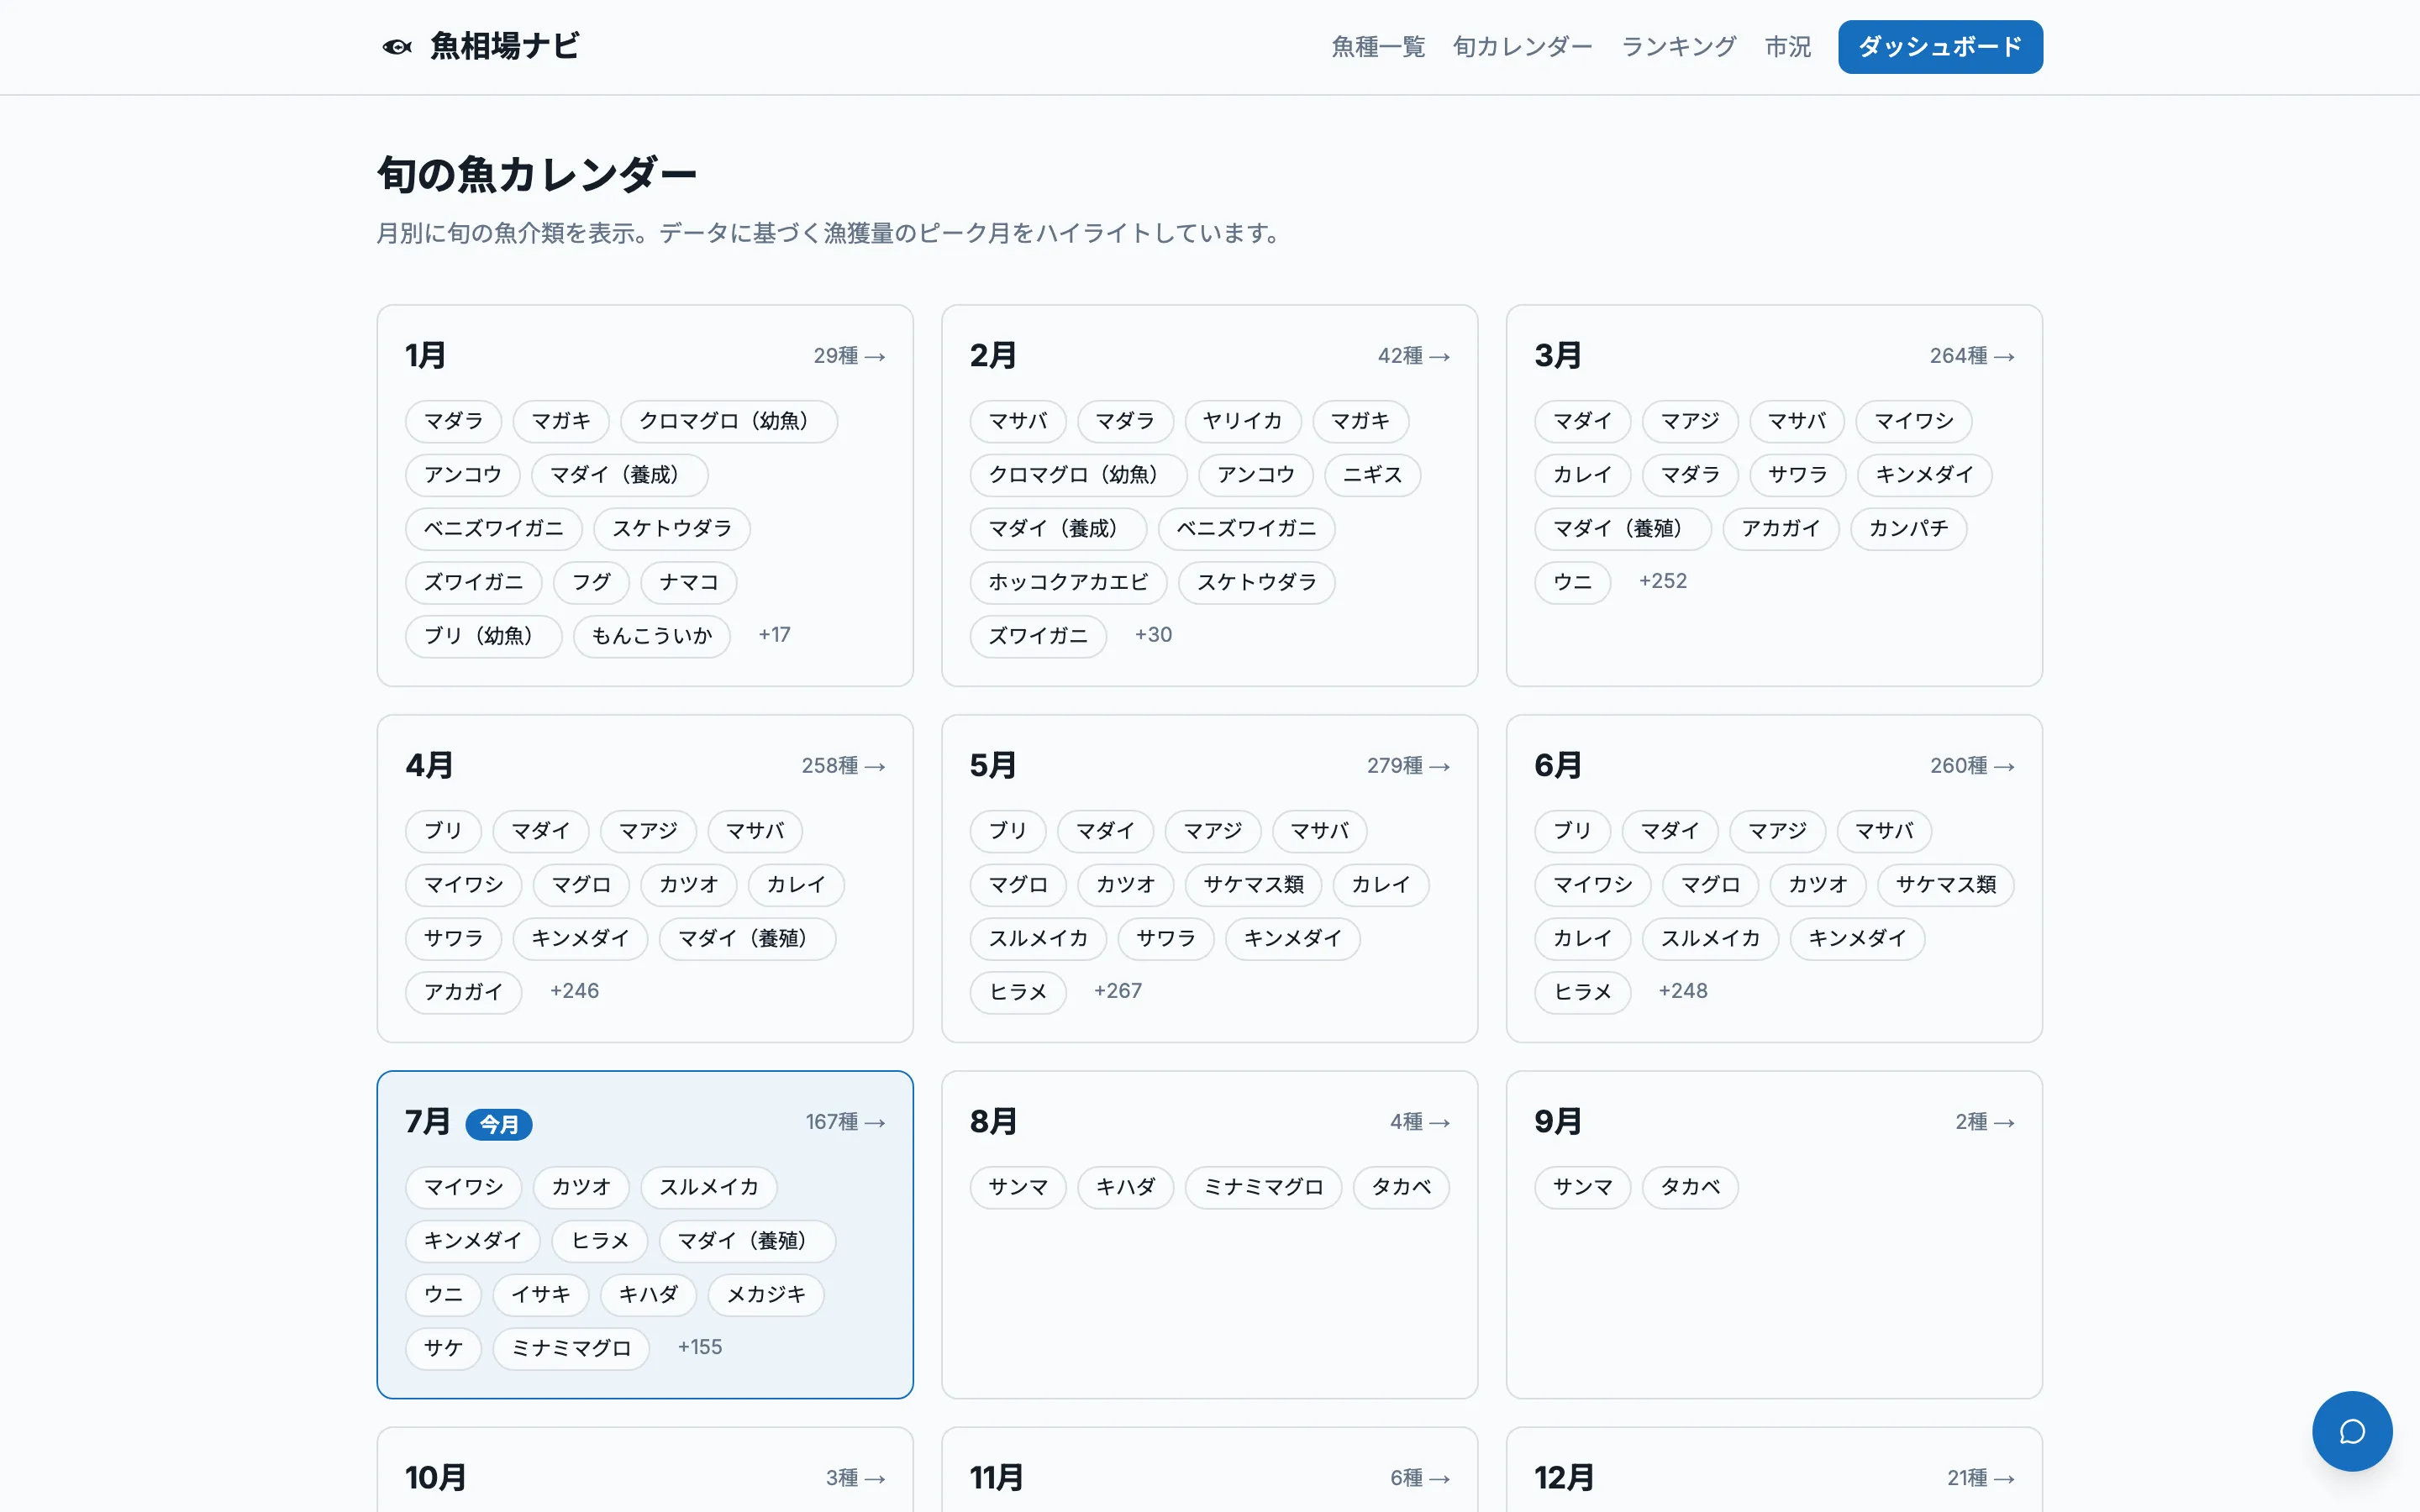The image size is (2420, 1512).
Task: Click メカジキ tag in 7月 card
Action: [766, 1295]
